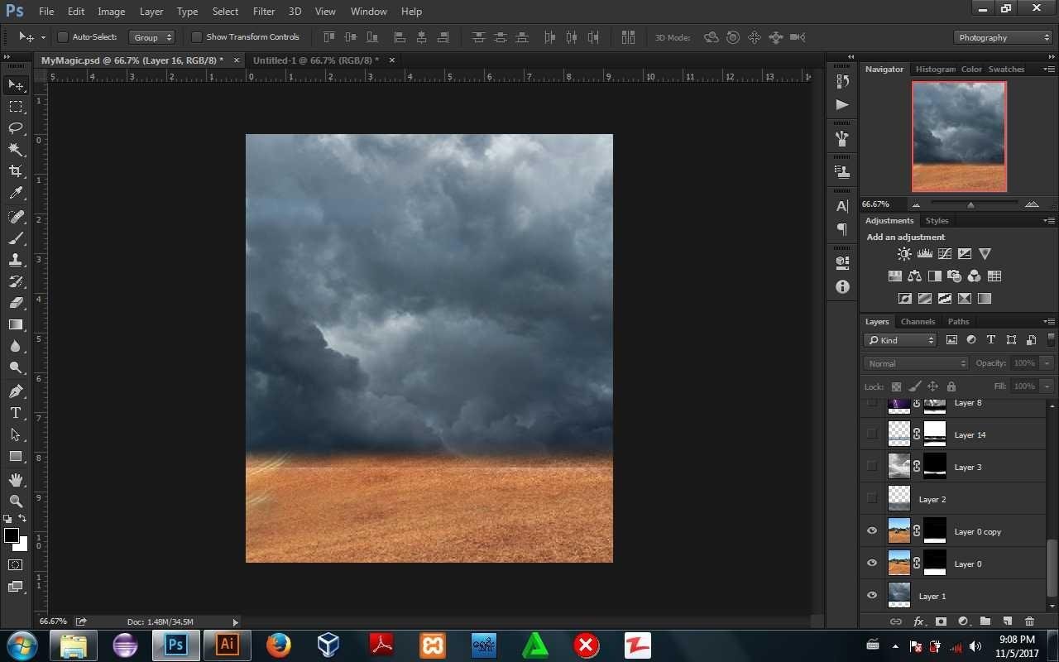Click the foreground color swatch
The width and height of the screenshot is (1059, 662).
12,535
